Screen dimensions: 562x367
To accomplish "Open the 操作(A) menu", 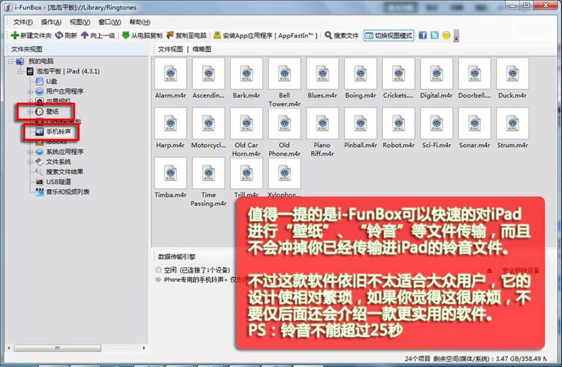I will (51, 22).
